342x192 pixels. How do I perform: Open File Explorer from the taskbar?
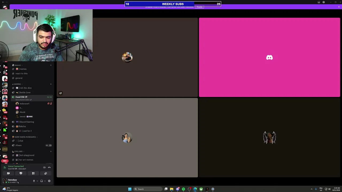pos(172,189)
